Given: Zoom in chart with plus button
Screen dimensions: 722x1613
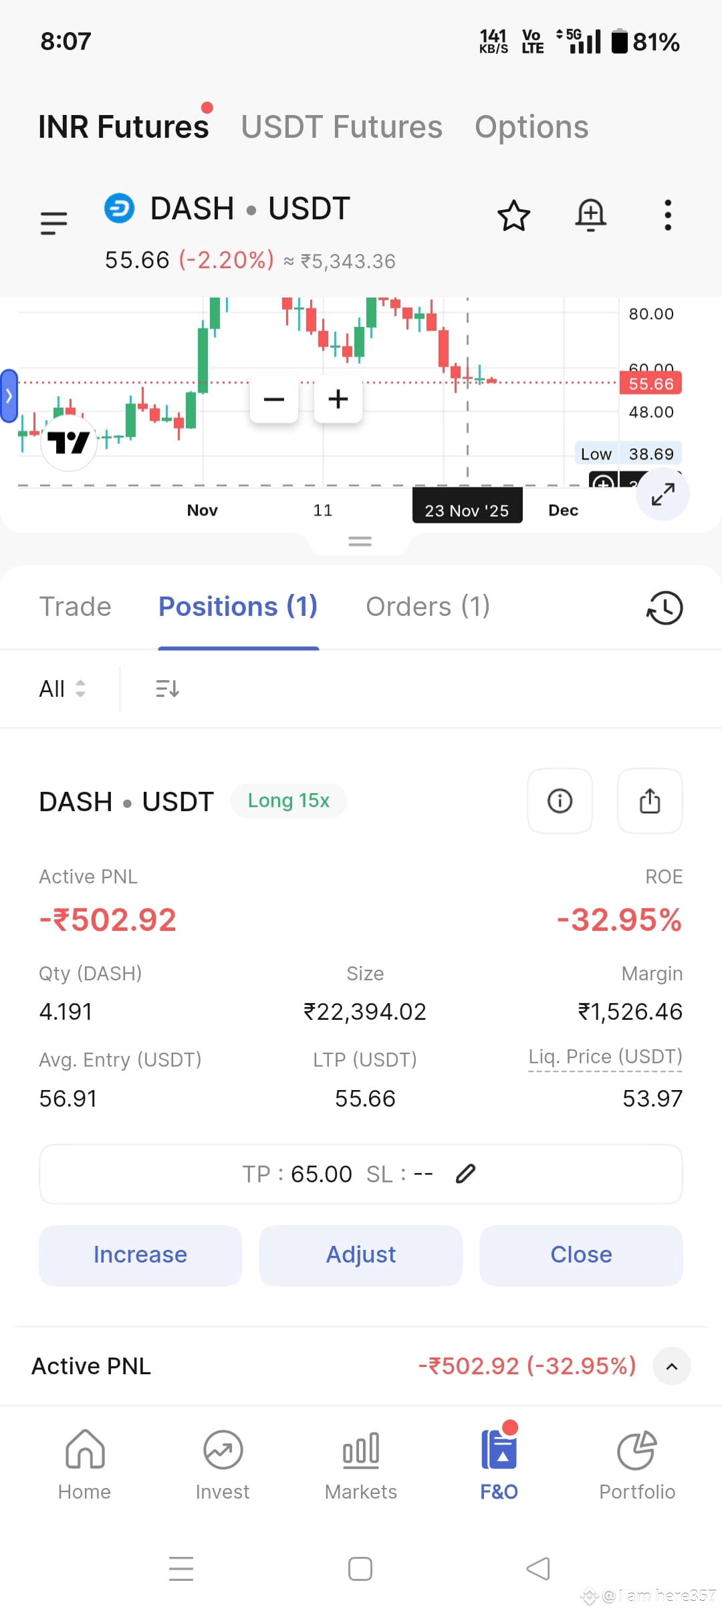Looking at the screenshot, I should pyautogui.click(x=338, y=399).
